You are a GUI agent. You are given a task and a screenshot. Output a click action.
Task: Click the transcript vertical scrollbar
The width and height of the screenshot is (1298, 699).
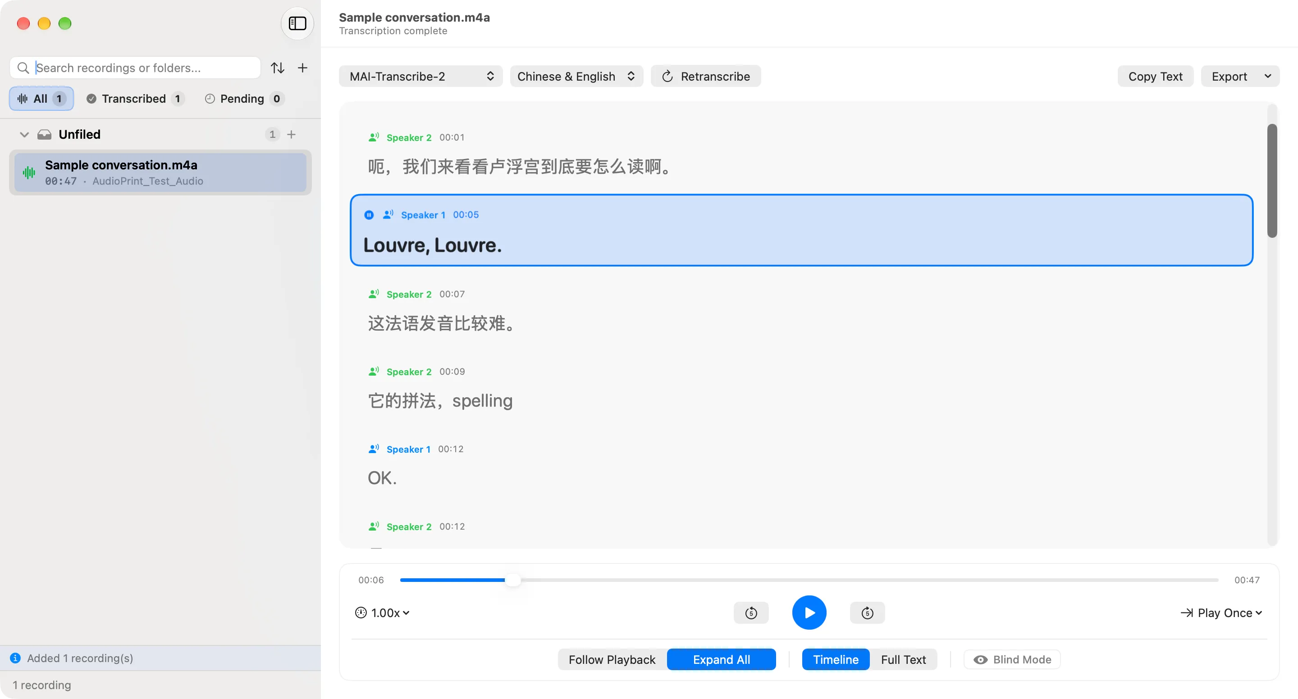(1272, 180)
